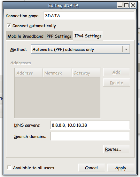Minimize the Editing 3DATA window

tap(120, 5)
